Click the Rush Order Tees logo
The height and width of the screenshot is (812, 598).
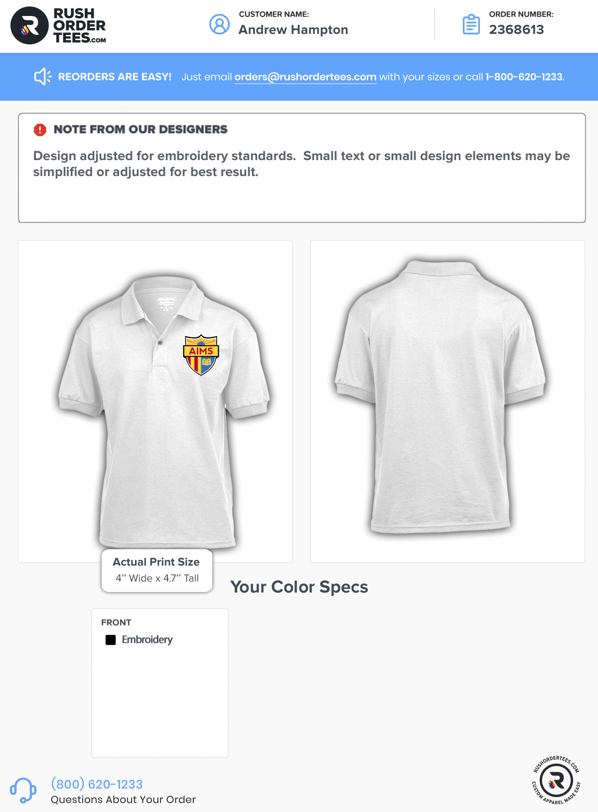[58, 25]
